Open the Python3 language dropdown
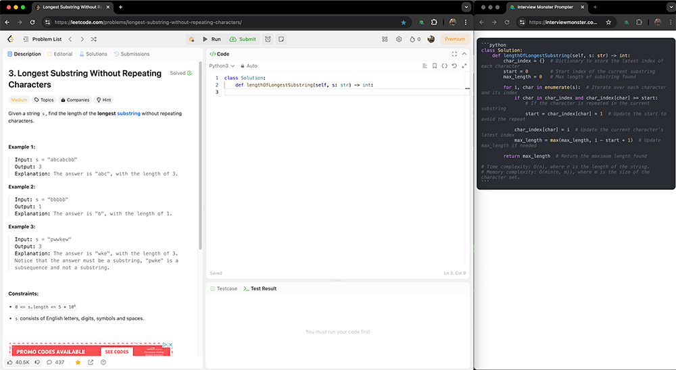Image resolution: width=676 pixels, height=370 pixels. click(222, 66)
